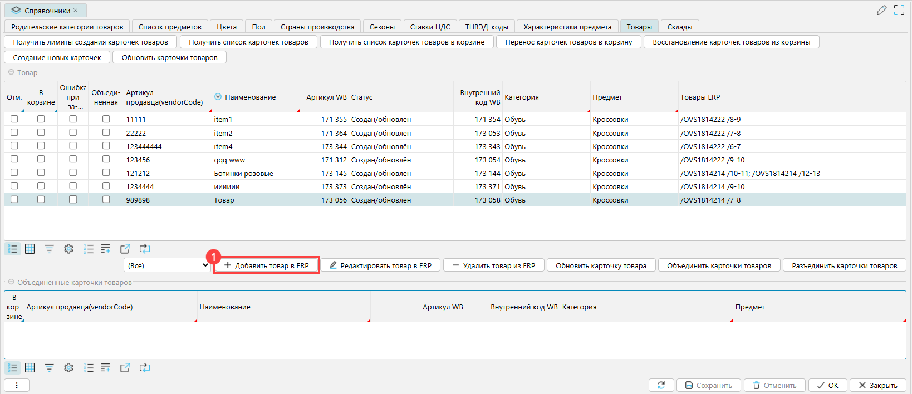
Task: Check Объединенная box for row 989898
Action: click(106, 199)
